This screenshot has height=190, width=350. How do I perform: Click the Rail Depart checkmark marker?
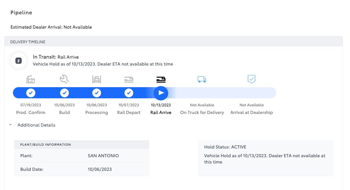(129, 93)
